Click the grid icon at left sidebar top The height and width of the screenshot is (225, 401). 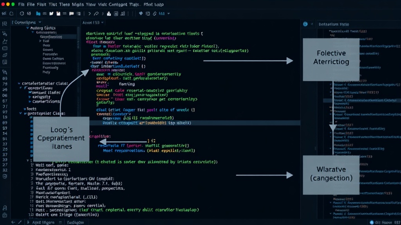(5, 24)
